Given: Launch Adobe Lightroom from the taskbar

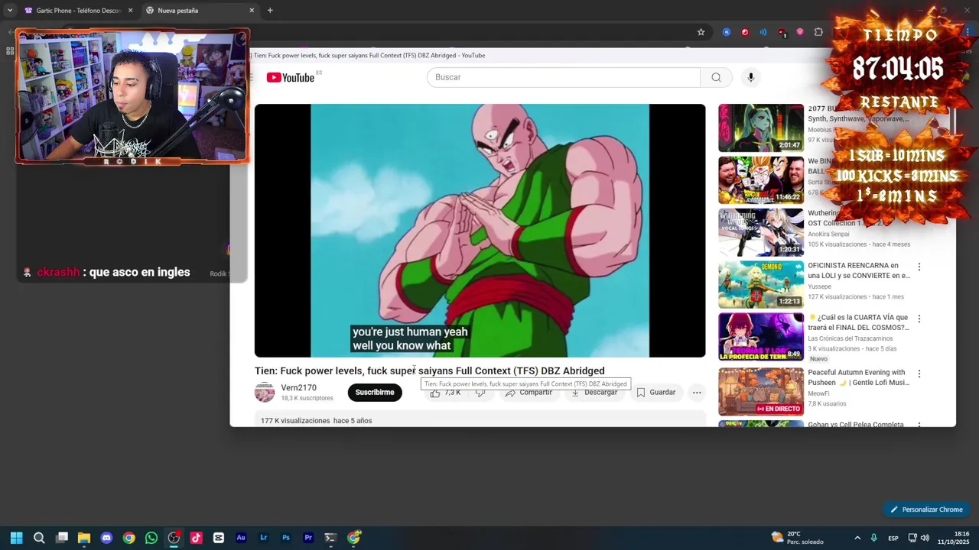Looking at the screenshot, I should [263, 538].
